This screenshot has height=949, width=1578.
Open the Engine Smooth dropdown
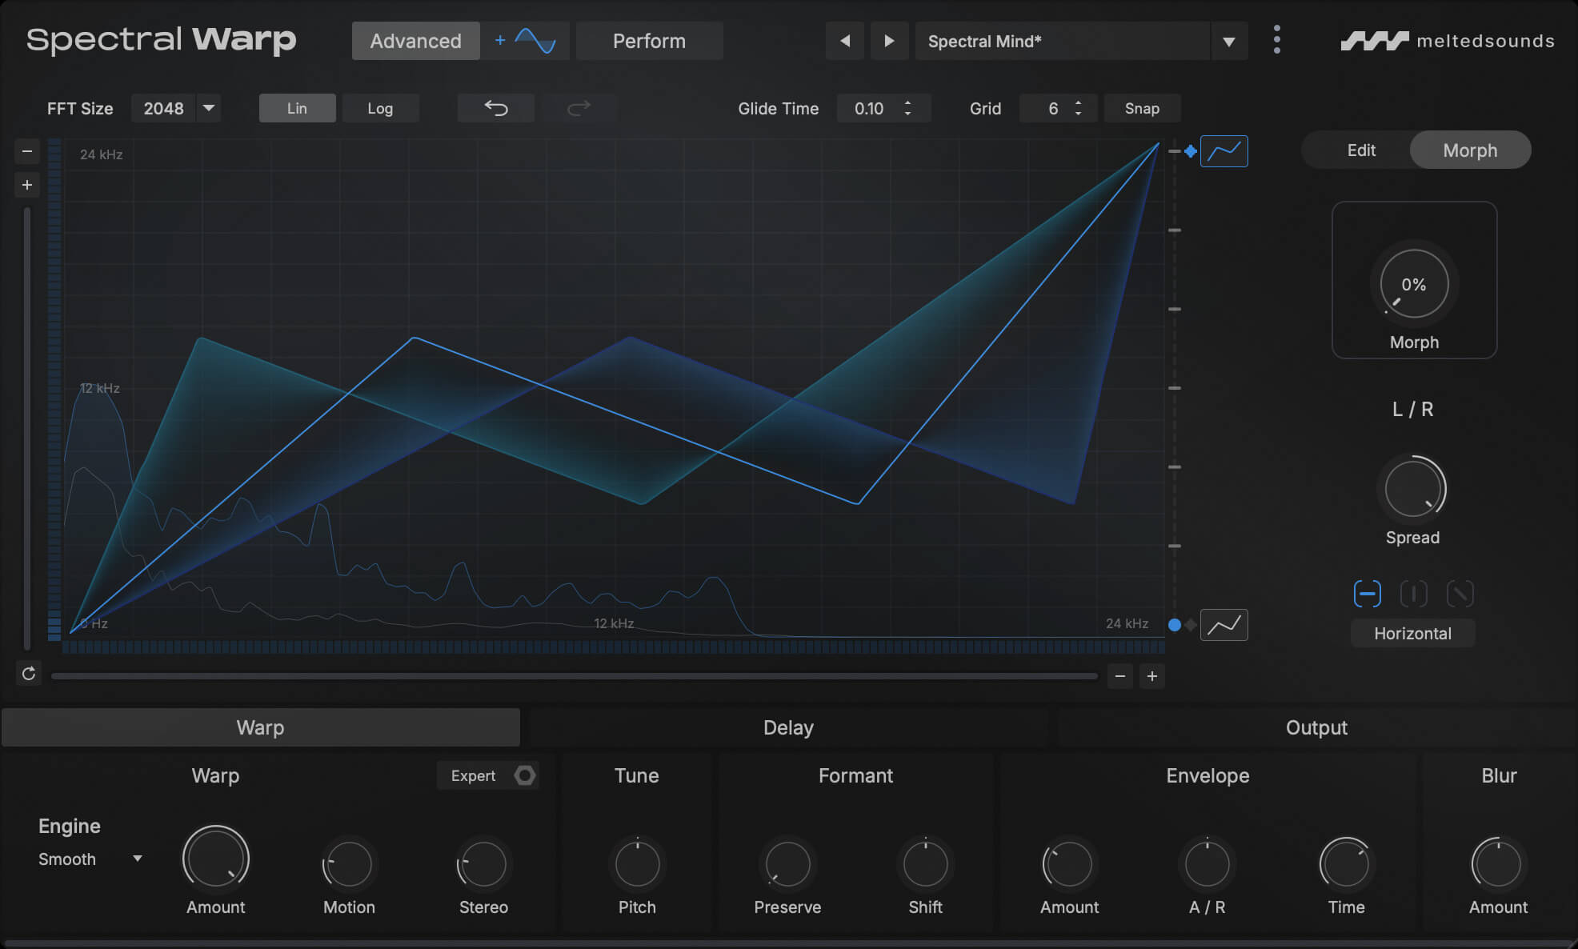(x=90, y=859)
